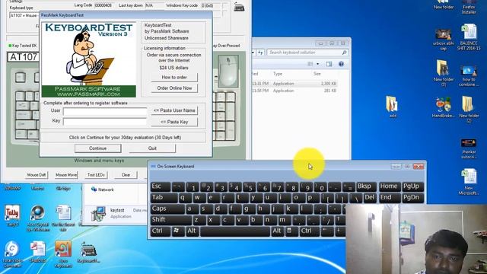487x274 pixels.
Task: Focus the registration Key input field
Action: pyautogui.click(x=105, y=122)
